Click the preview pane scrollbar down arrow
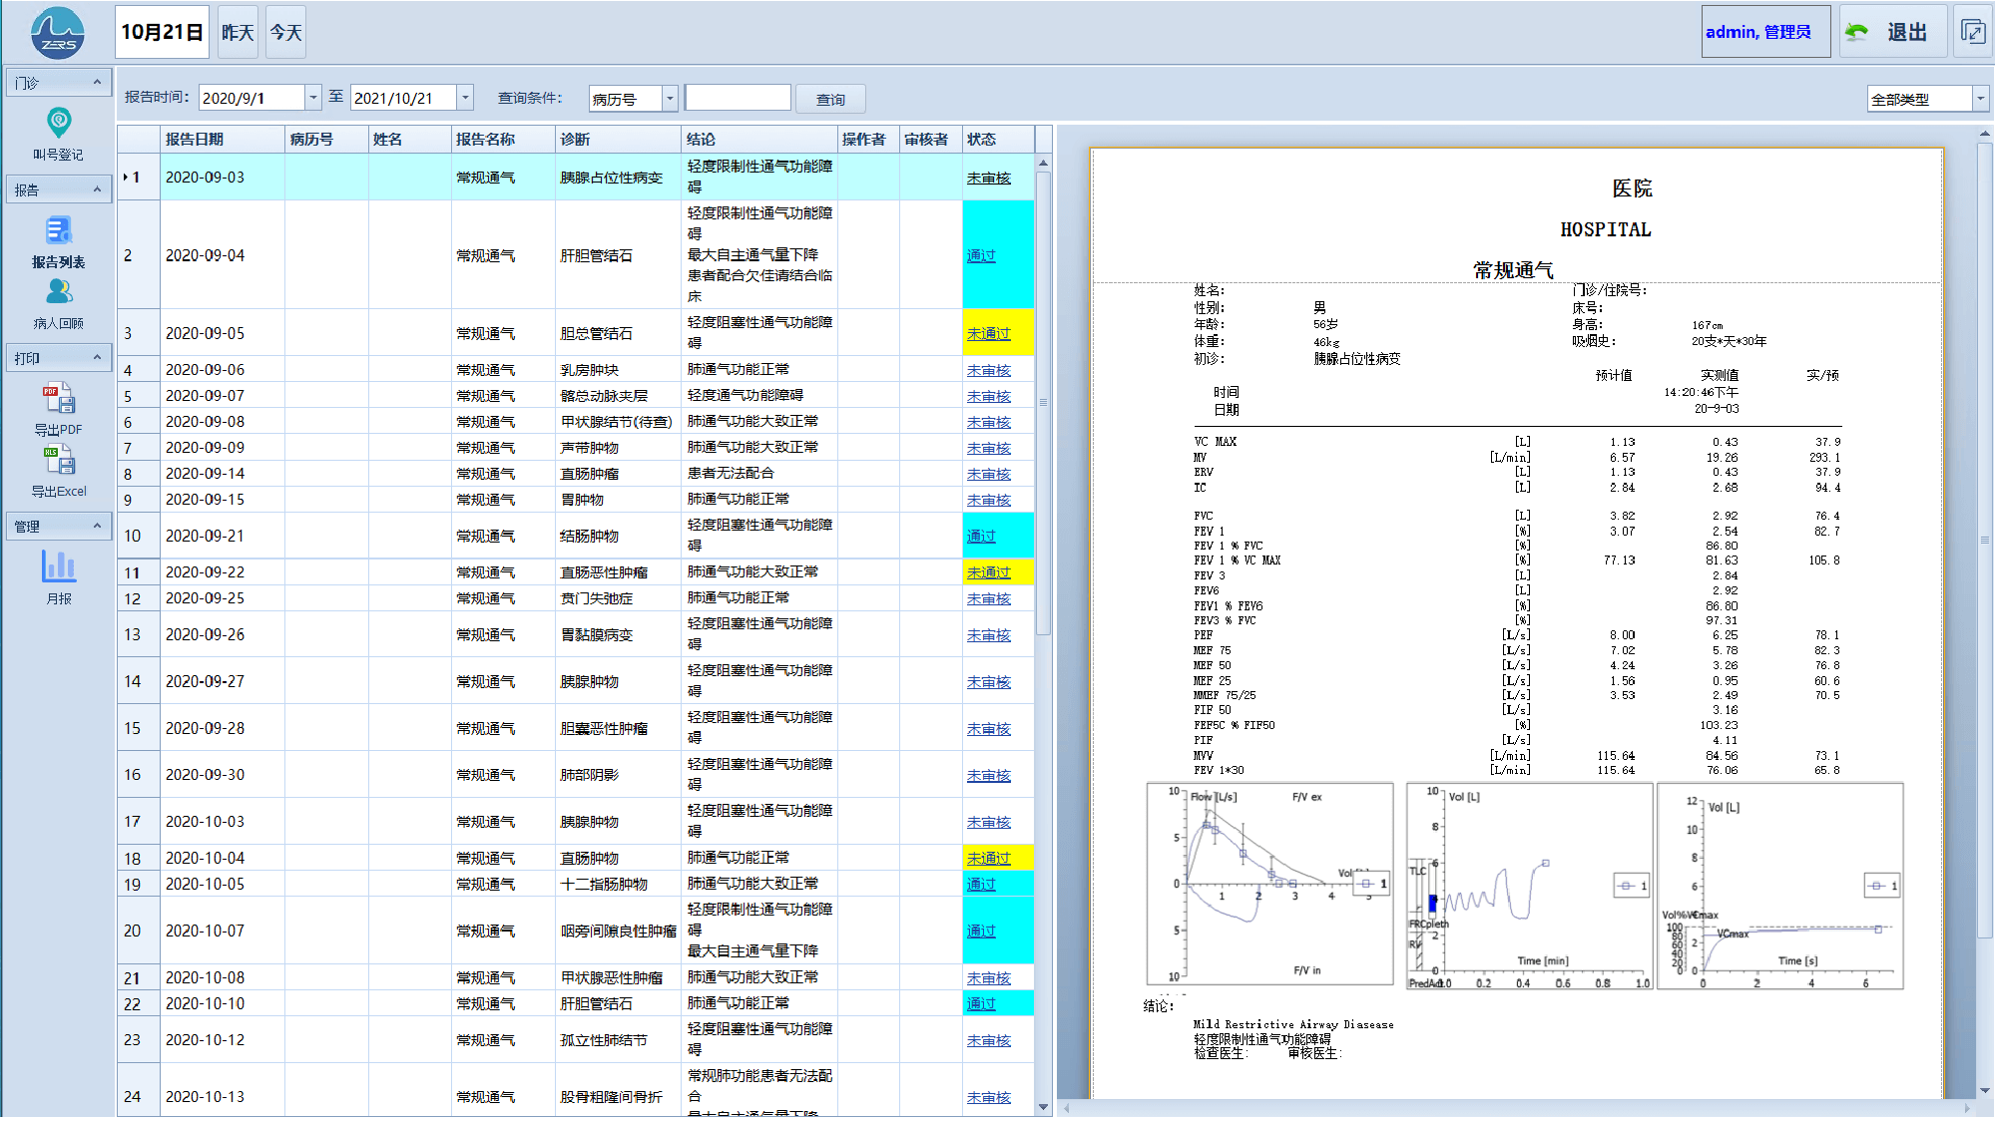Viewport: 1996px width, 1121px height. (x=1985, y=1091)
